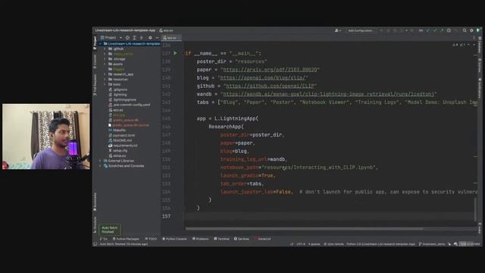Switch to the open editor file tab
This screenshot has width=485, height=273.
coord(172,38)
